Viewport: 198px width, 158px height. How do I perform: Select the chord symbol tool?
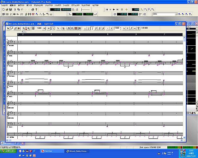coord(128,28)
